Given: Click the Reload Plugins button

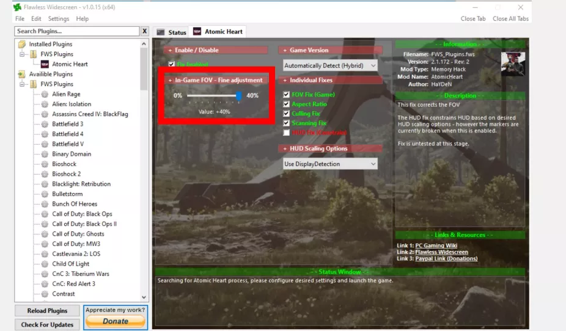Looking at the screenshot, I should [47, 311].
